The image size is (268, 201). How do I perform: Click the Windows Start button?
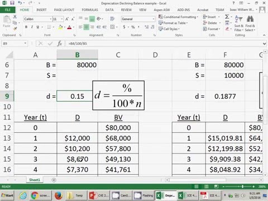7,195
